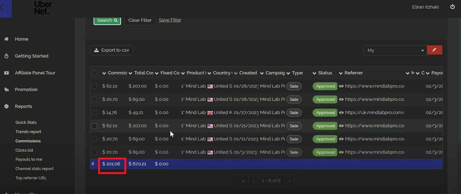Click the uk.mindlabpro.com referrer link
Image resolution: width=461 pixels, height=194 pixels.
click(375, 113)
